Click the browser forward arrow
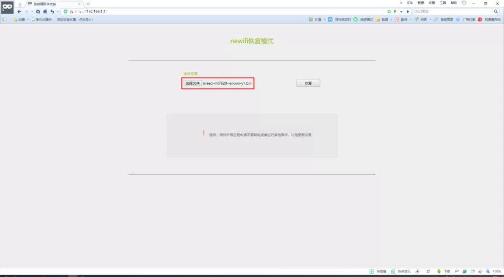Image resolution: width=504 pixels, height=277 pixels. (x=27, y=12)
